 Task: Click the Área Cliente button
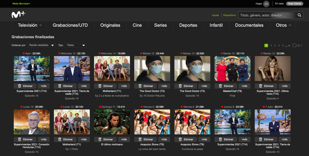pos(294,4)
